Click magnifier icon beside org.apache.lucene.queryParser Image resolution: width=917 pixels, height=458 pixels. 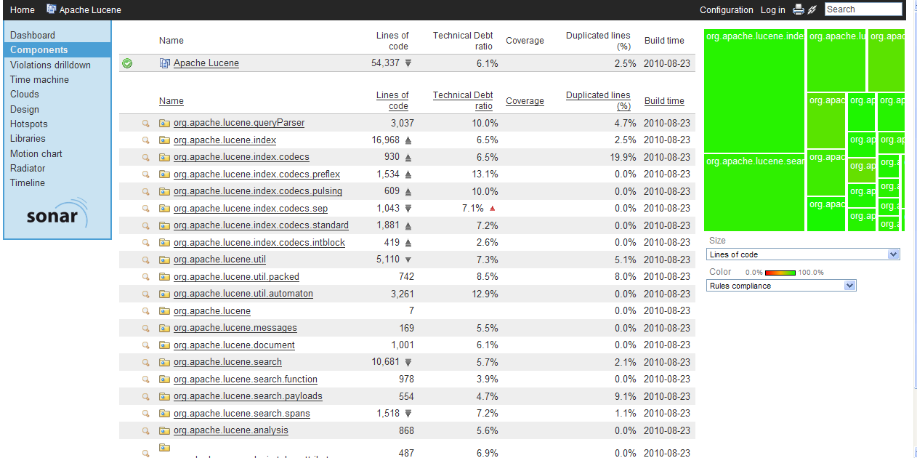click(145, 124)
